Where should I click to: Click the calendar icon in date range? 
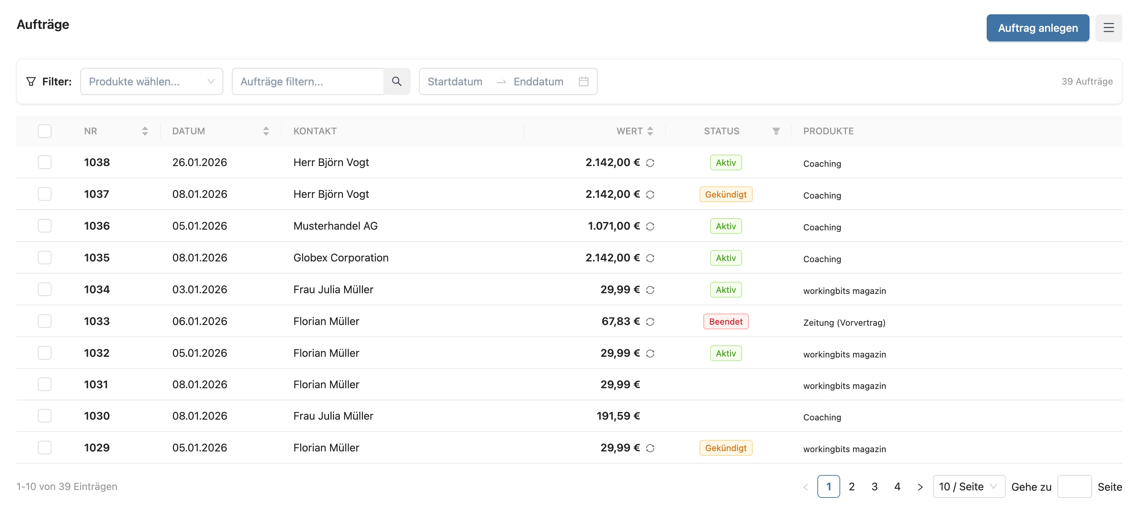tap(583, 81)
